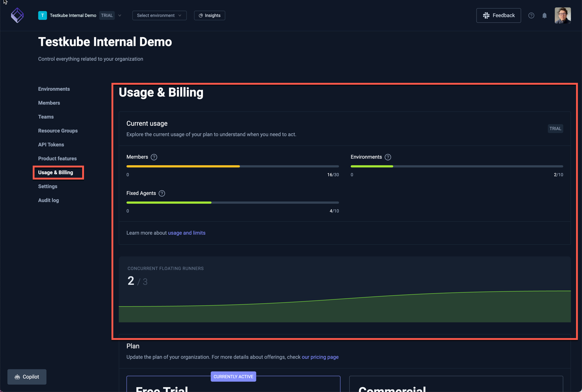Navigate to API Tokens
Screen dimensions: 582x392
pyautogui.click(x=51, y=145)
